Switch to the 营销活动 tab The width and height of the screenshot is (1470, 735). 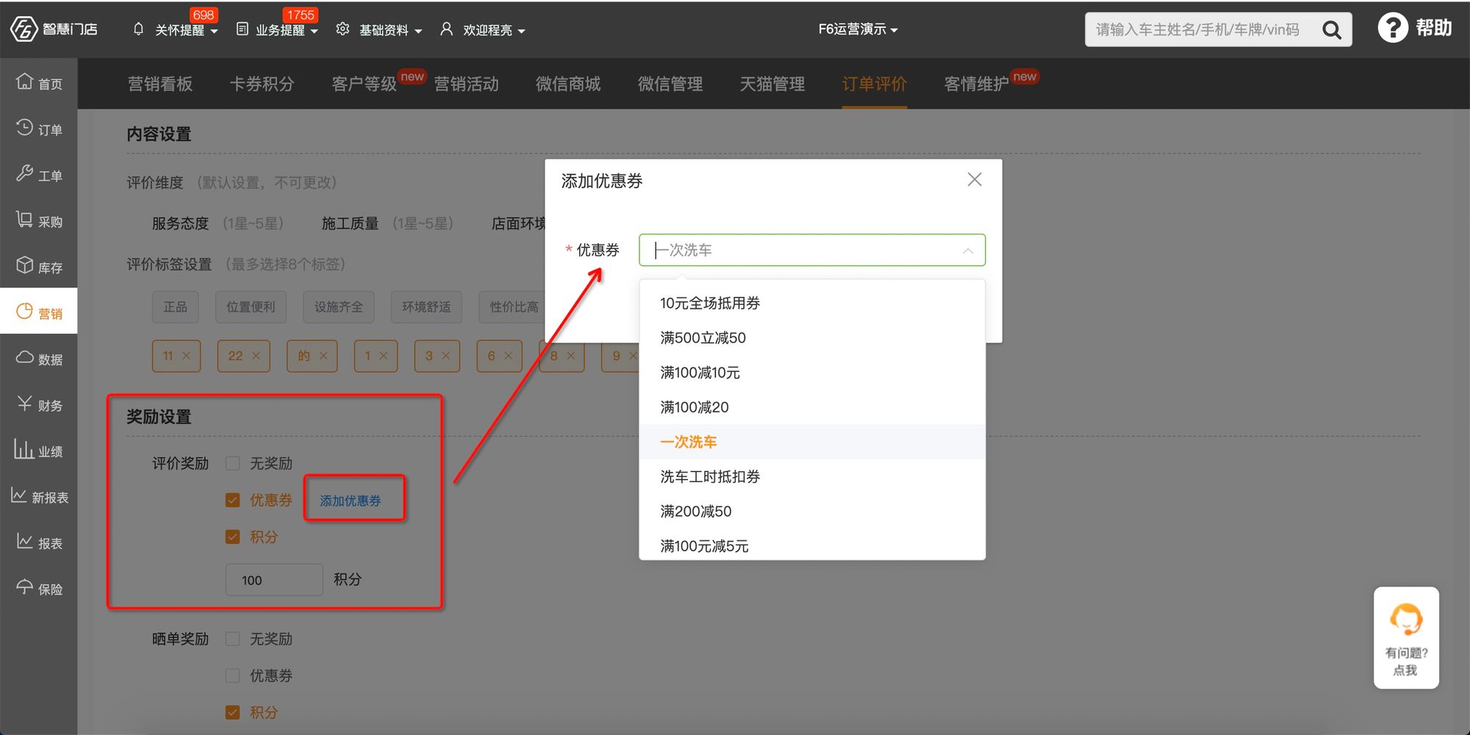[x=466, y=84]
